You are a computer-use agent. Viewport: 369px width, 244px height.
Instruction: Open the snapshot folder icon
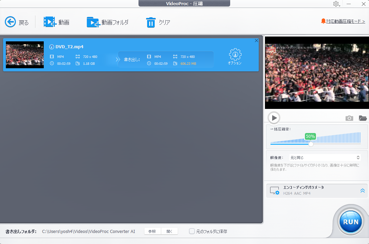coord(363,118)
